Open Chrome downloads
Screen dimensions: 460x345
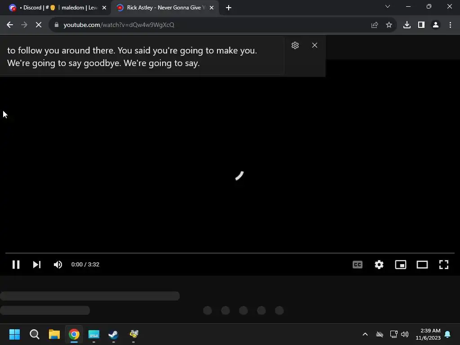pos(407,25)
